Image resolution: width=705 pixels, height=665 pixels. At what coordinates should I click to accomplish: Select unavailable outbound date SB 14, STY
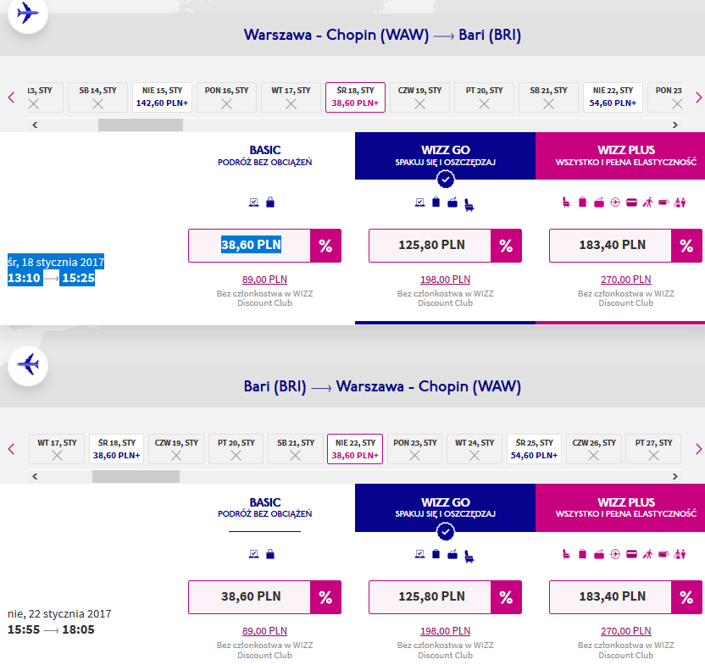[98, 97]
